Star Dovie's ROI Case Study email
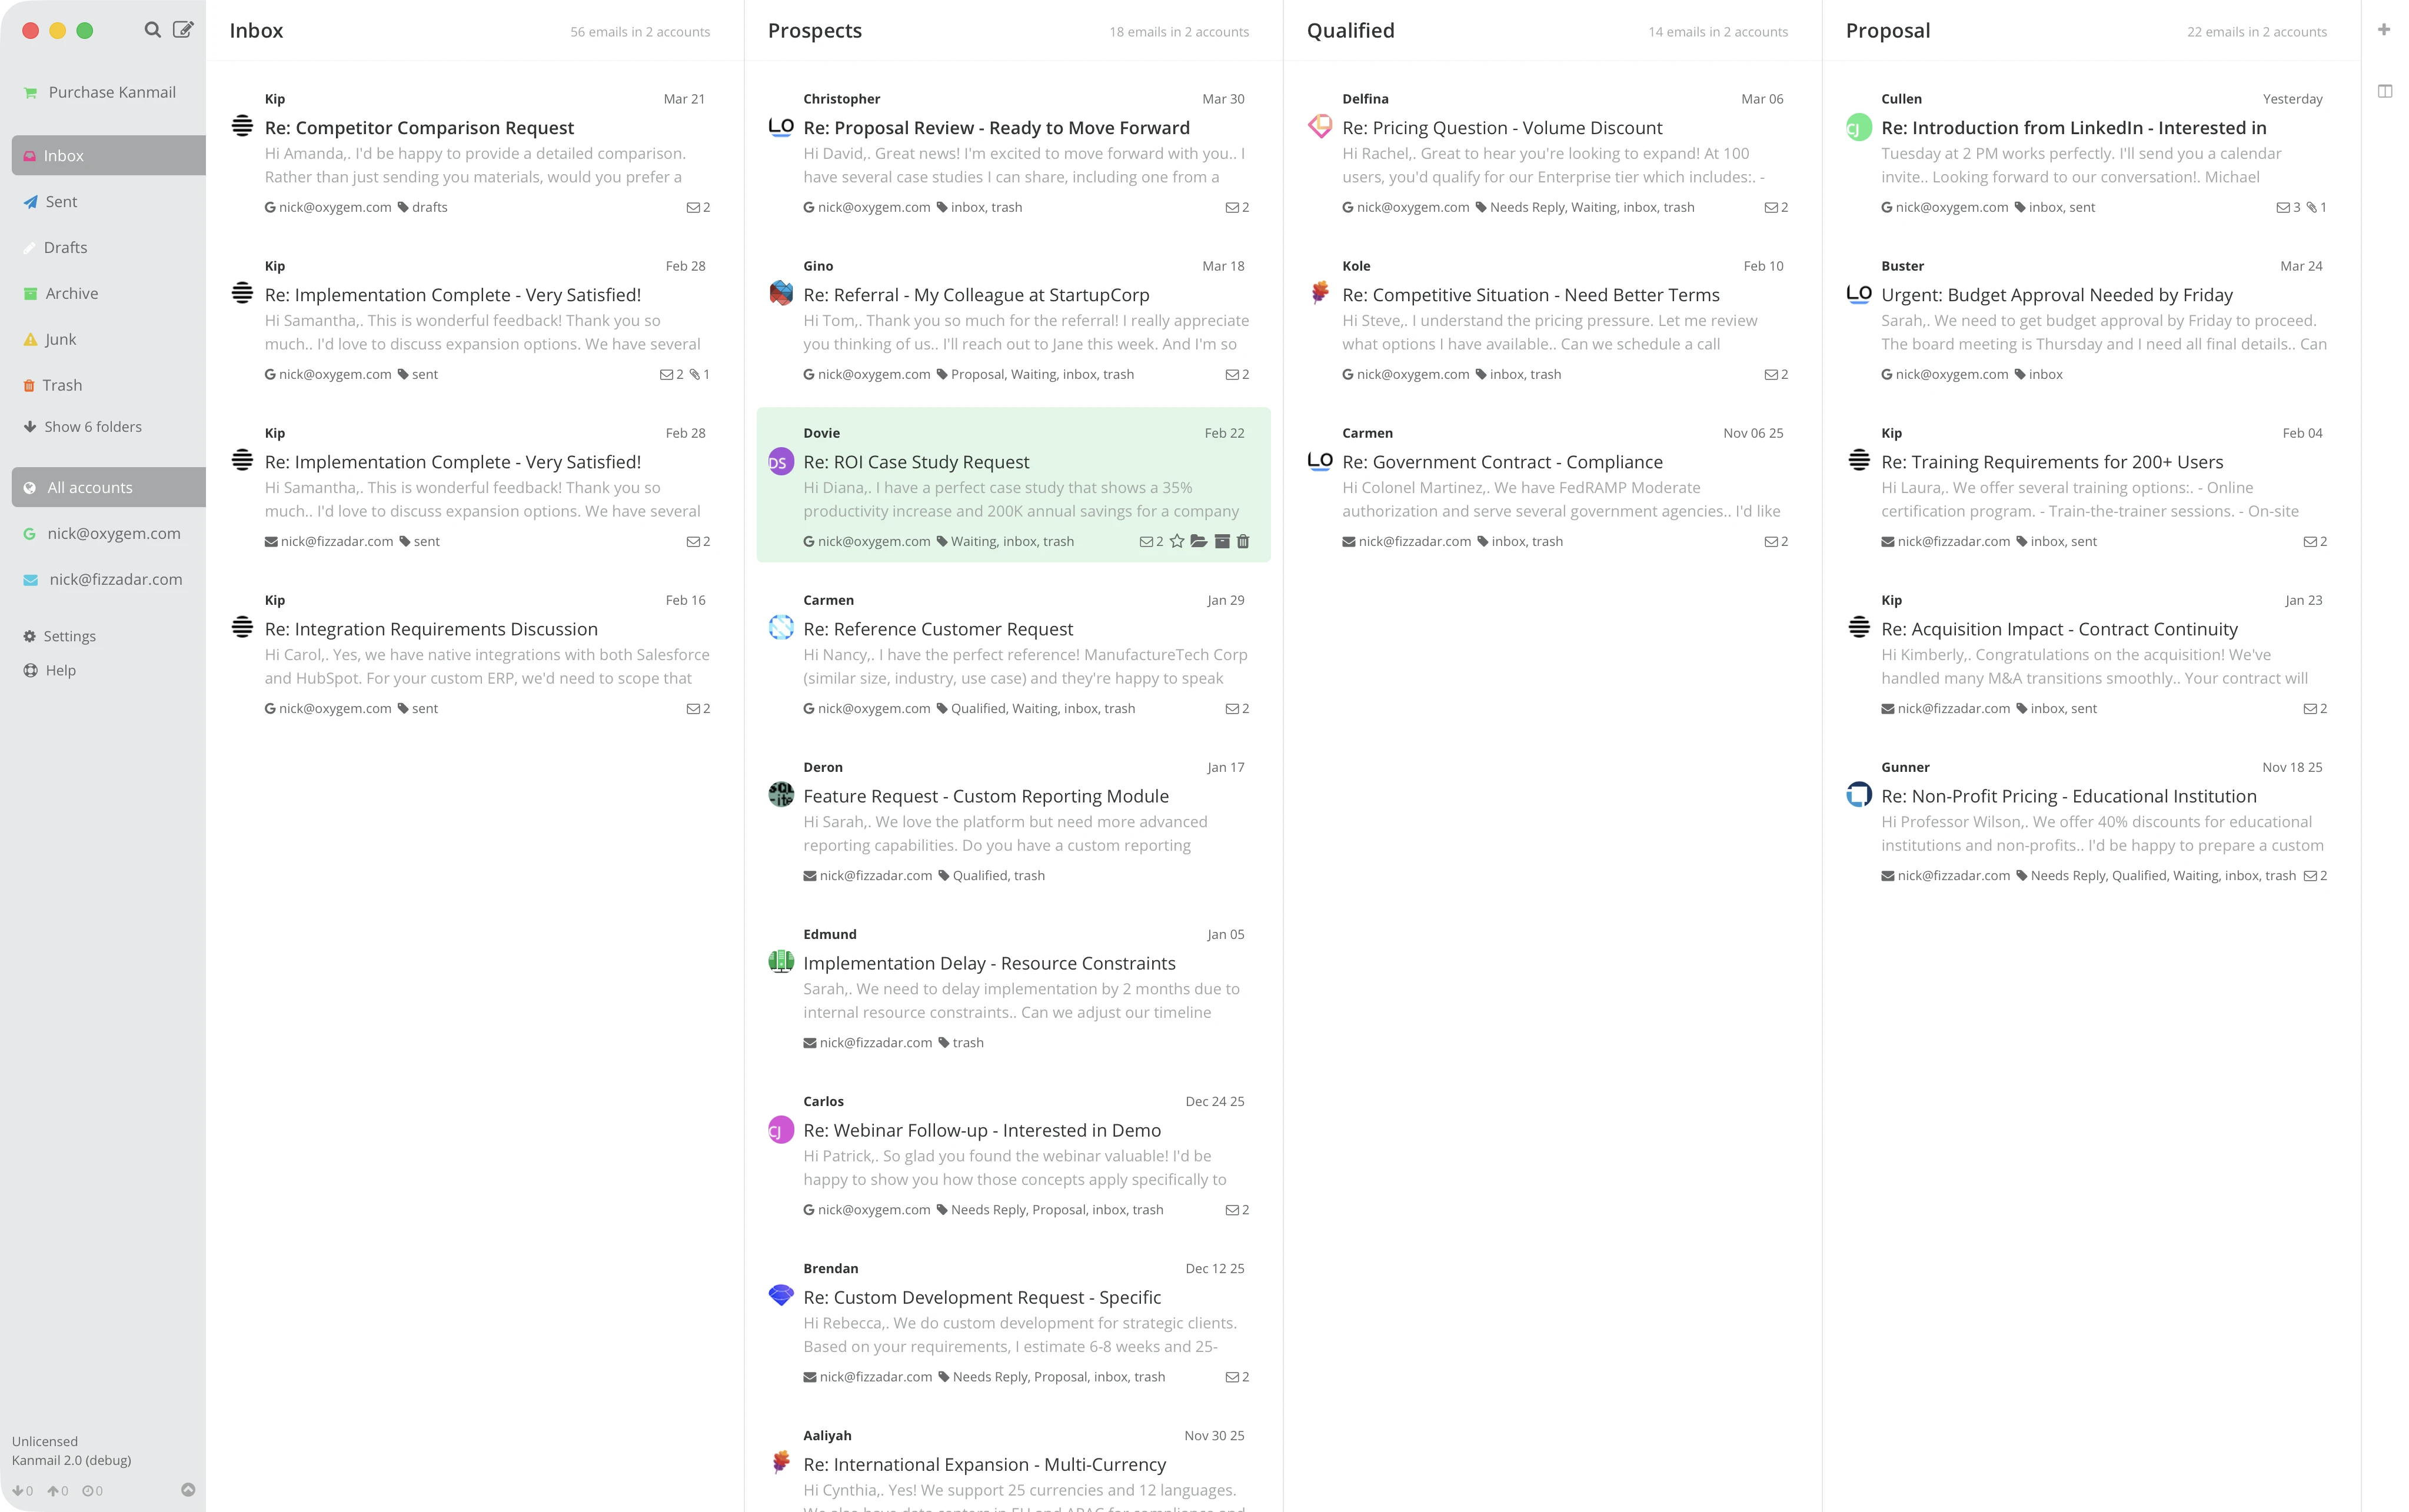This screenshot has height=1512, width=2409. tap(1176, 541)
